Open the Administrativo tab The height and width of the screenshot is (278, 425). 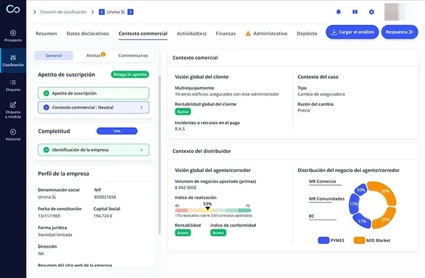tap(266, 33)
